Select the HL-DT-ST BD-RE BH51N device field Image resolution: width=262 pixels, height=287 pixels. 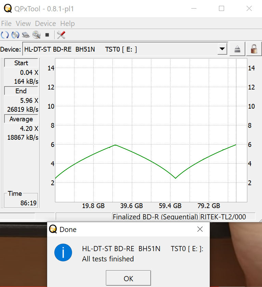pos(120,49)
